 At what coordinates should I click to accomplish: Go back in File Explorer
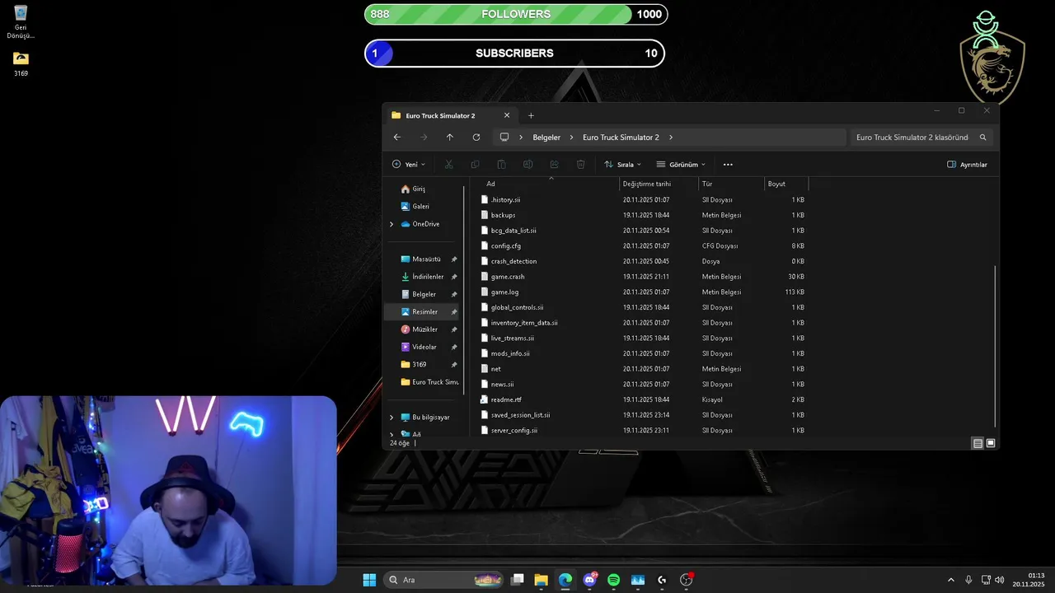coord(396,138)
